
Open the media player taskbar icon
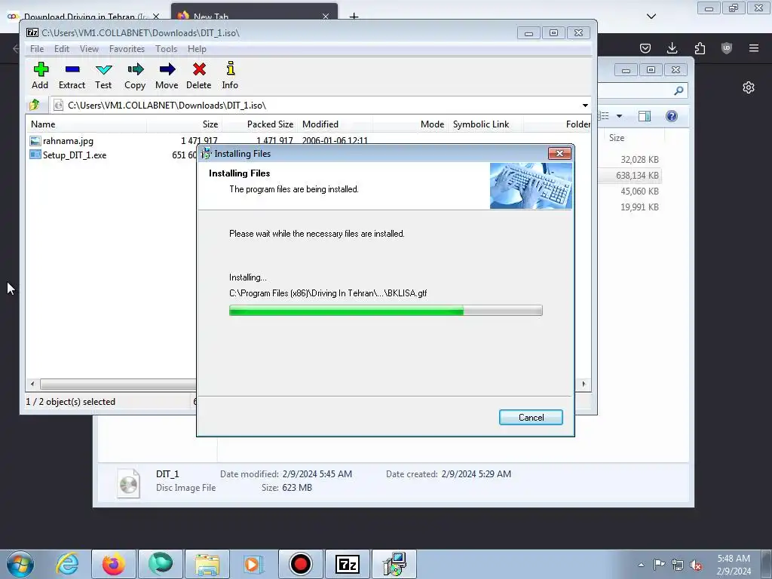pyautogui.click(x=253, y=564)
